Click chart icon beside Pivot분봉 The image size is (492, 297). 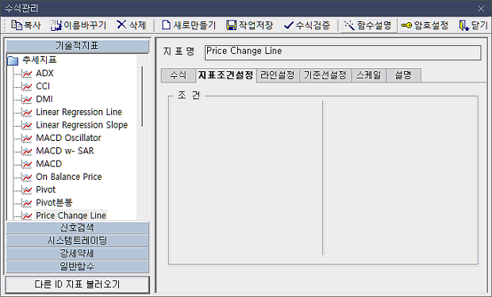[27, 203]
